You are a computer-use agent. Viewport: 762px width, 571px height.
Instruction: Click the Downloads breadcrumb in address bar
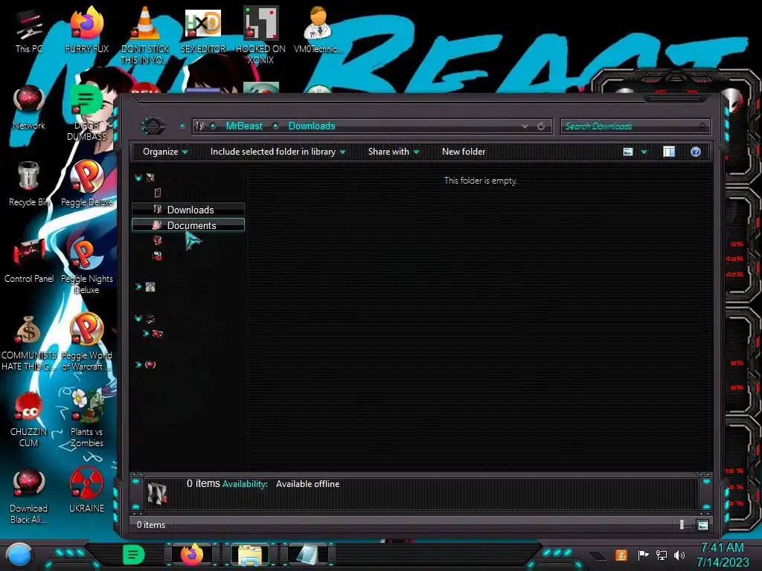[312, 126]
